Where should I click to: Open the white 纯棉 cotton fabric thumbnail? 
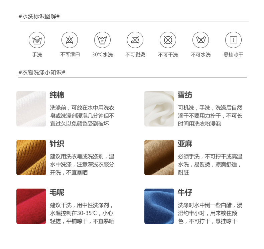31,109
